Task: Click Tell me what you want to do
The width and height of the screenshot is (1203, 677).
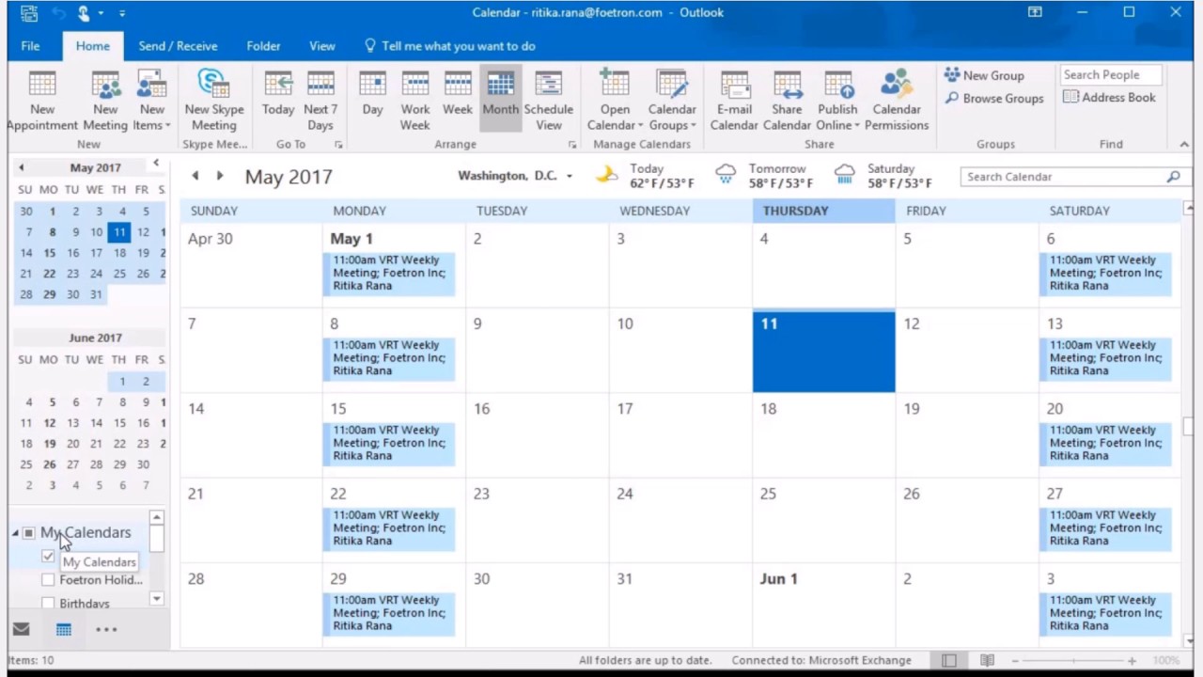Action: [449, 46]
